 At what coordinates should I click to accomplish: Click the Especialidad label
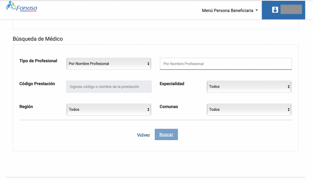pos(172,83)
